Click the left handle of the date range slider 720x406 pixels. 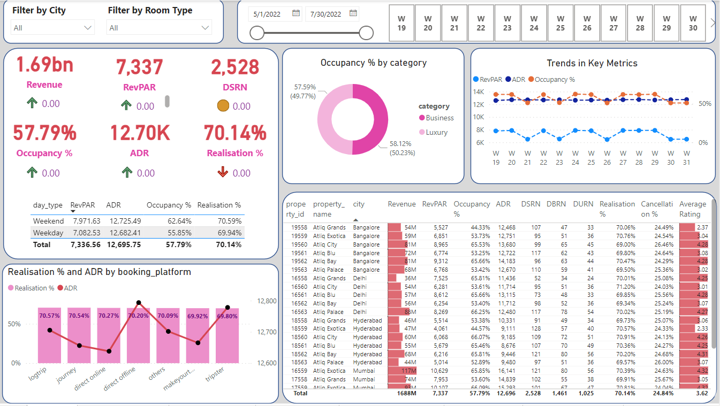(257, 33)
